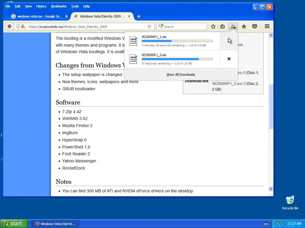Click the VE2009SP1_2.iso download progress bar

pyautogui.click(x=177, y=59)
